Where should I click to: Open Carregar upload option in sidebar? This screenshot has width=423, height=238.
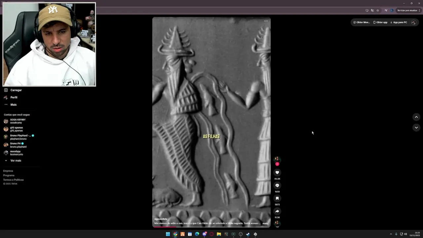[13, 90]
